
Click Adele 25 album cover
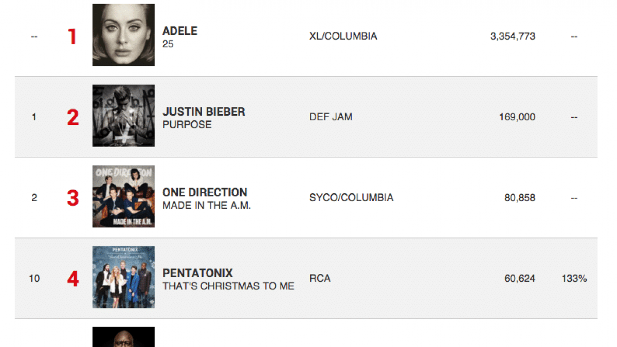point(123,35)
